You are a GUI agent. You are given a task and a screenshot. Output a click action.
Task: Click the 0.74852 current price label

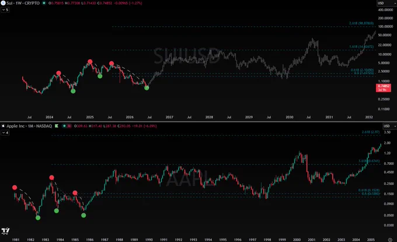384,87
